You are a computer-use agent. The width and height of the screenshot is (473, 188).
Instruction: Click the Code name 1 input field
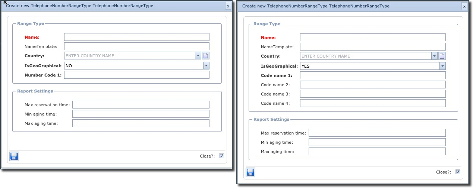[373, 75]
